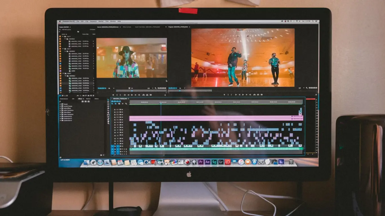Play the sequence in Program monitor

point(243,95)
